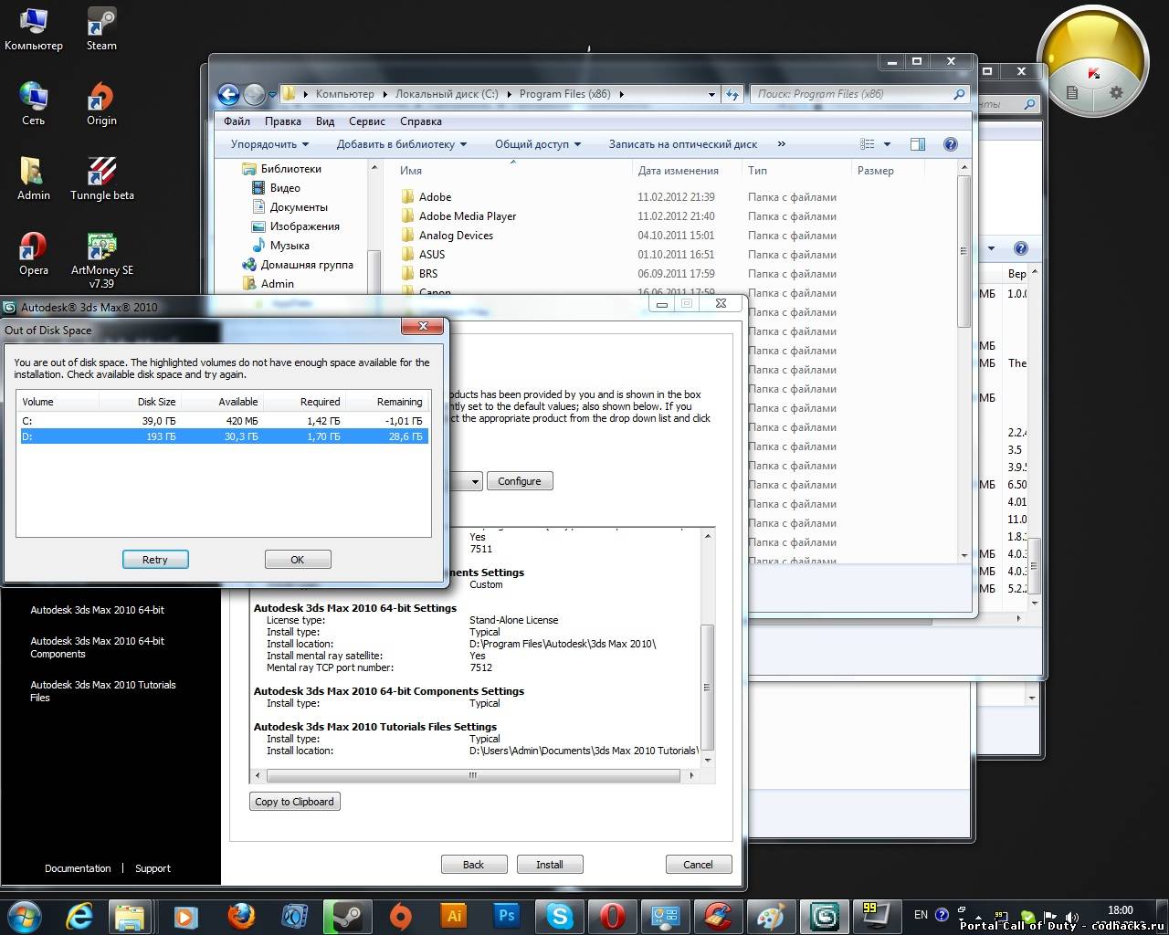Click the arrow after Program Files (x86) breadcrumb
Image resolution: width=1169 pixels, height=935 pixels.
[x=621, y=94]
